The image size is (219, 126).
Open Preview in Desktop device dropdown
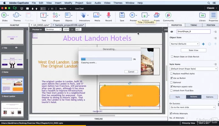pyautogui.click(x=53, y=29)
